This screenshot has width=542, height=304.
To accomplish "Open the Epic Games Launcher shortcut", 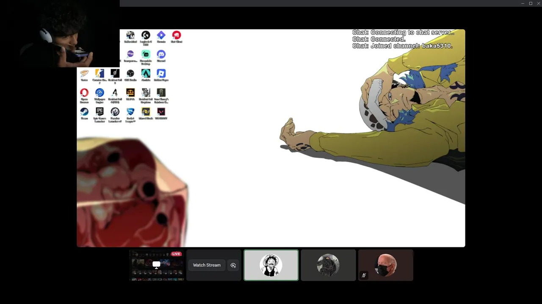I will pyautogui.click(x=100, y=114).
